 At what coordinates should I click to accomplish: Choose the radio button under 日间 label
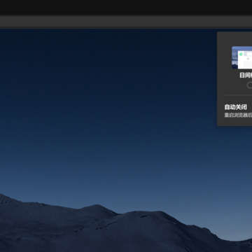point(250,85)
